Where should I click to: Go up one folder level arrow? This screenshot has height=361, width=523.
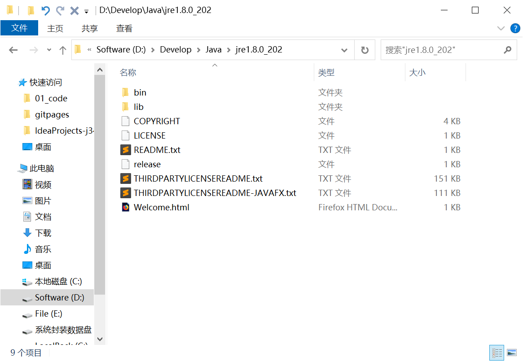click(x=63, y=50)
